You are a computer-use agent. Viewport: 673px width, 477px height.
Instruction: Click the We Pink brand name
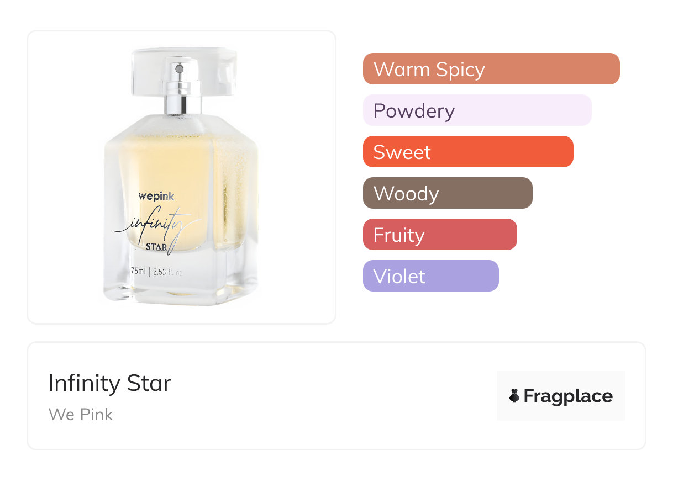(x=81, y=414)
